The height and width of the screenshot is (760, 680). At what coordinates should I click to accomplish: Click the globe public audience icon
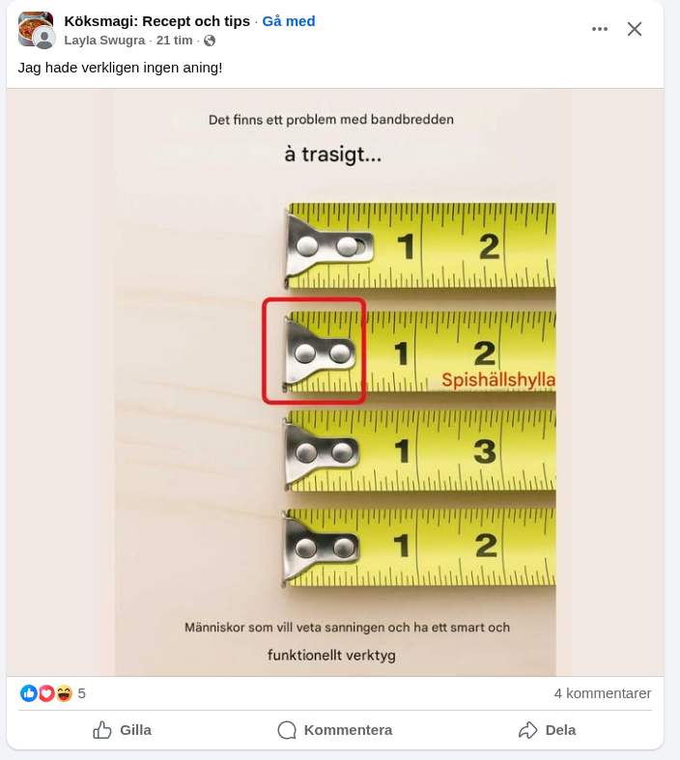(210, 41)
